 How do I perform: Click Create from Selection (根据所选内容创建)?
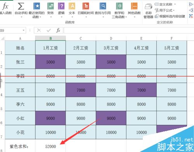(170, 16)
